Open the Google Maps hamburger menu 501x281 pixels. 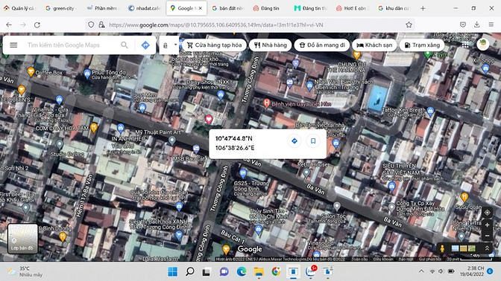point(13,45)
